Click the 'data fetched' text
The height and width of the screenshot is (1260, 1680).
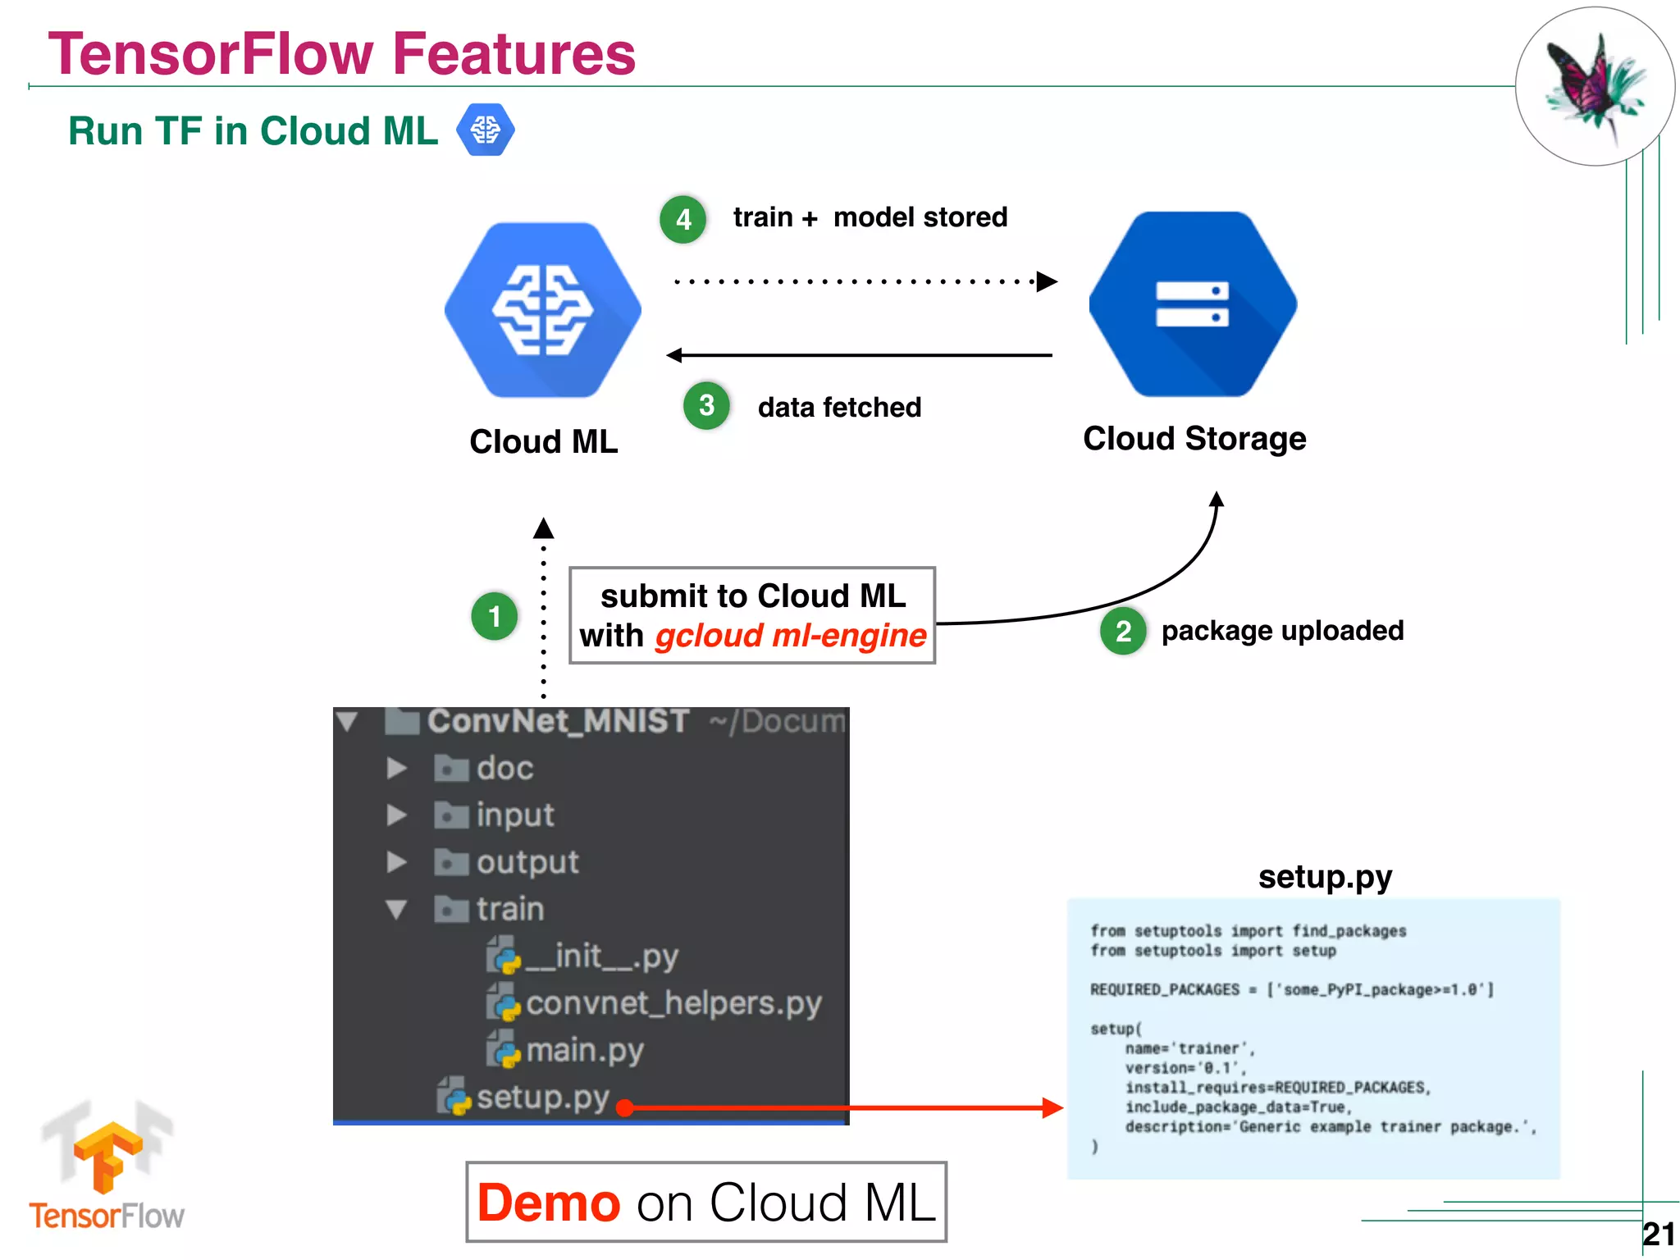tap(839, 407)
